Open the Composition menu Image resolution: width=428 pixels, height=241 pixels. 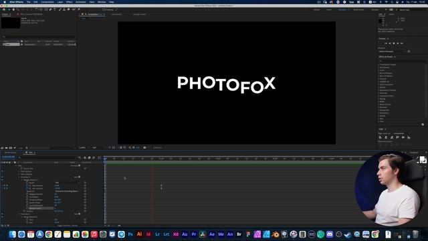click(47, 2)
